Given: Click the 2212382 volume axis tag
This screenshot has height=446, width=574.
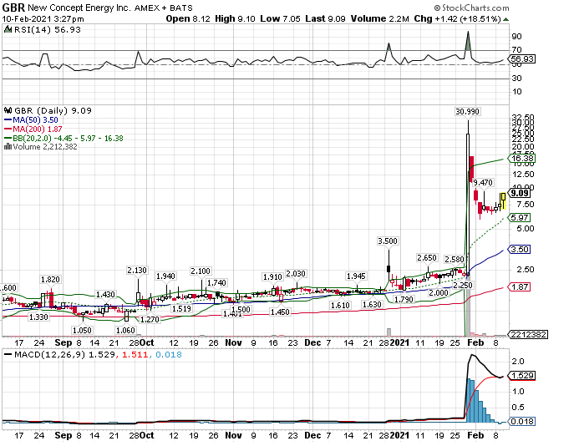Looking at the screenshot, I should click(529, 334).
